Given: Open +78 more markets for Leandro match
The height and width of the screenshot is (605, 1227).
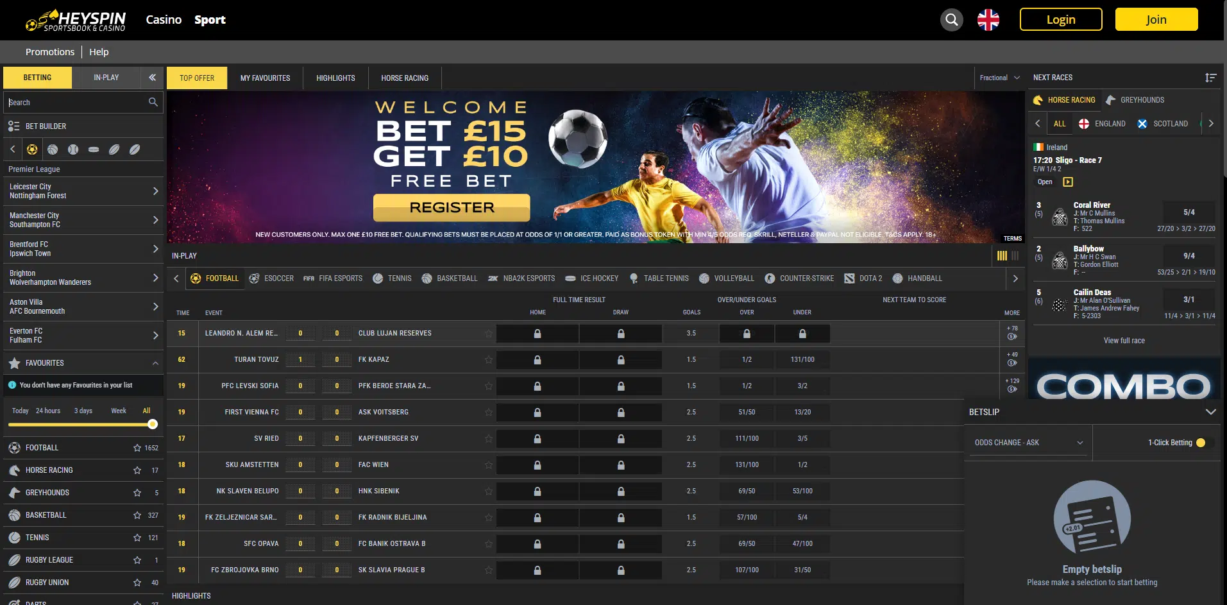Looking at the screenshot, I should [1012, 332].
